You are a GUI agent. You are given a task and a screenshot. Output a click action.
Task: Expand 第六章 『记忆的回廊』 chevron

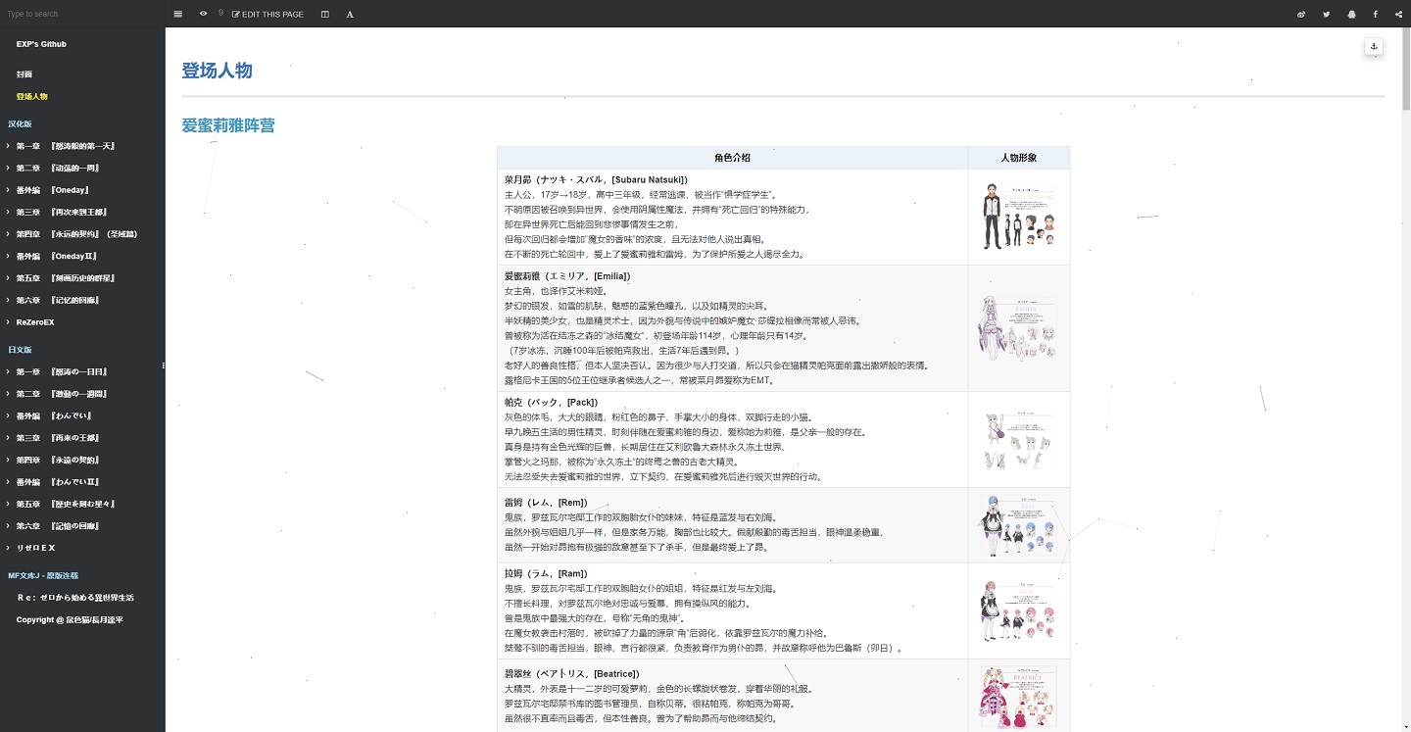(8, 300)
